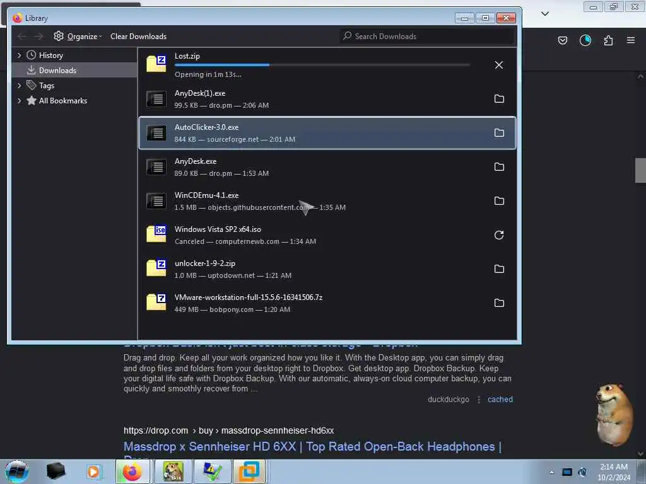The image size is (646, 484).
Task: Select the VMware-workstation-full-15.5.6 file name
Action: 249,297
